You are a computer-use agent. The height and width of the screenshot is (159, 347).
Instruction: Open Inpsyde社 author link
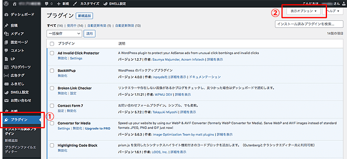160,77
